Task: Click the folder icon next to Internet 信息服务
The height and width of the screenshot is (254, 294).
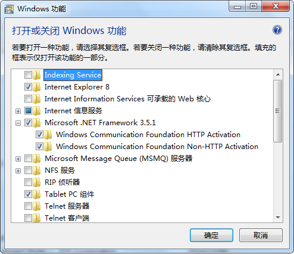Action: (37, 111)
